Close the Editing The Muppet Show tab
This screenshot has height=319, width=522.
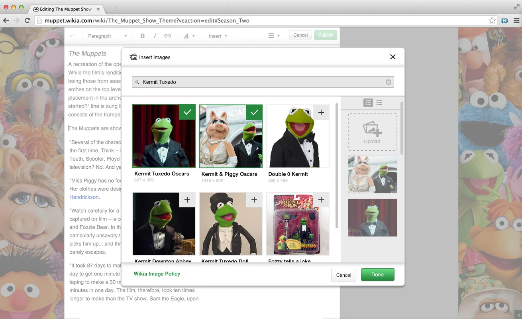98,9
